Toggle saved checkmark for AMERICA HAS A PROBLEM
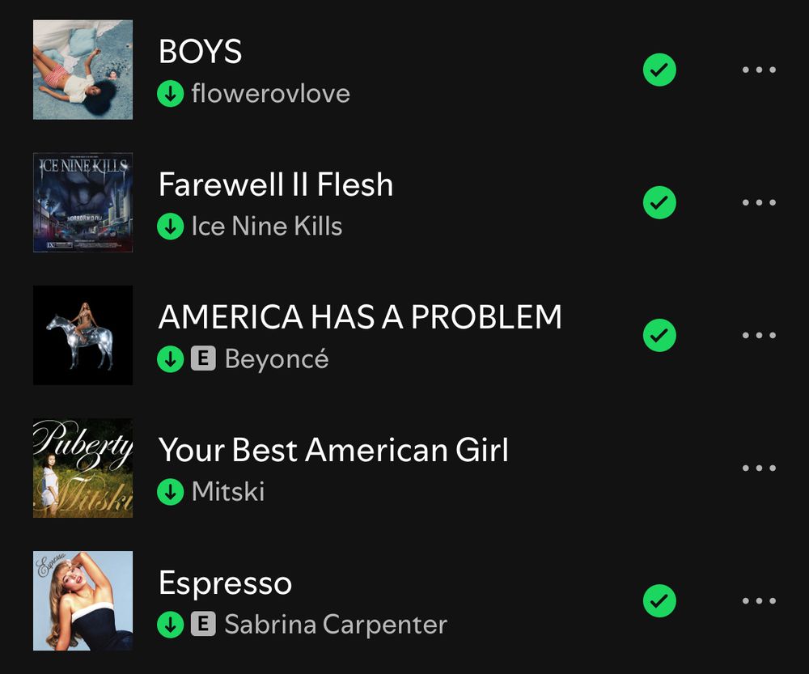Screen dimensions: 809x674 pyautogui.click(x=659, y=335)
